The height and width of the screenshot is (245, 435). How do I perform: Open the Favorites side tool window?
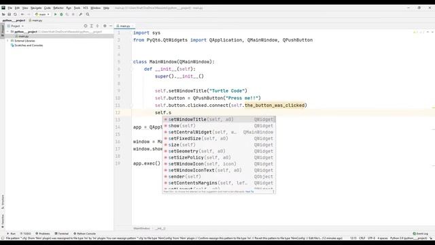point(3,220)
